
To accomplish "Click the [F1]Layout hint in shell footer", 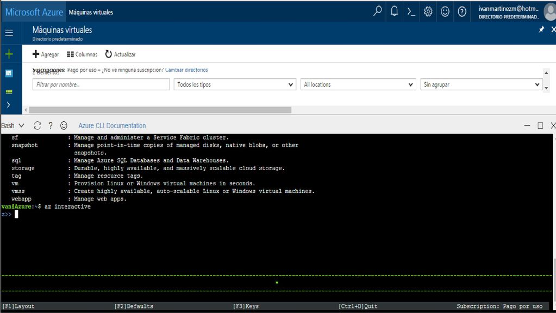I will click(18, 306).
